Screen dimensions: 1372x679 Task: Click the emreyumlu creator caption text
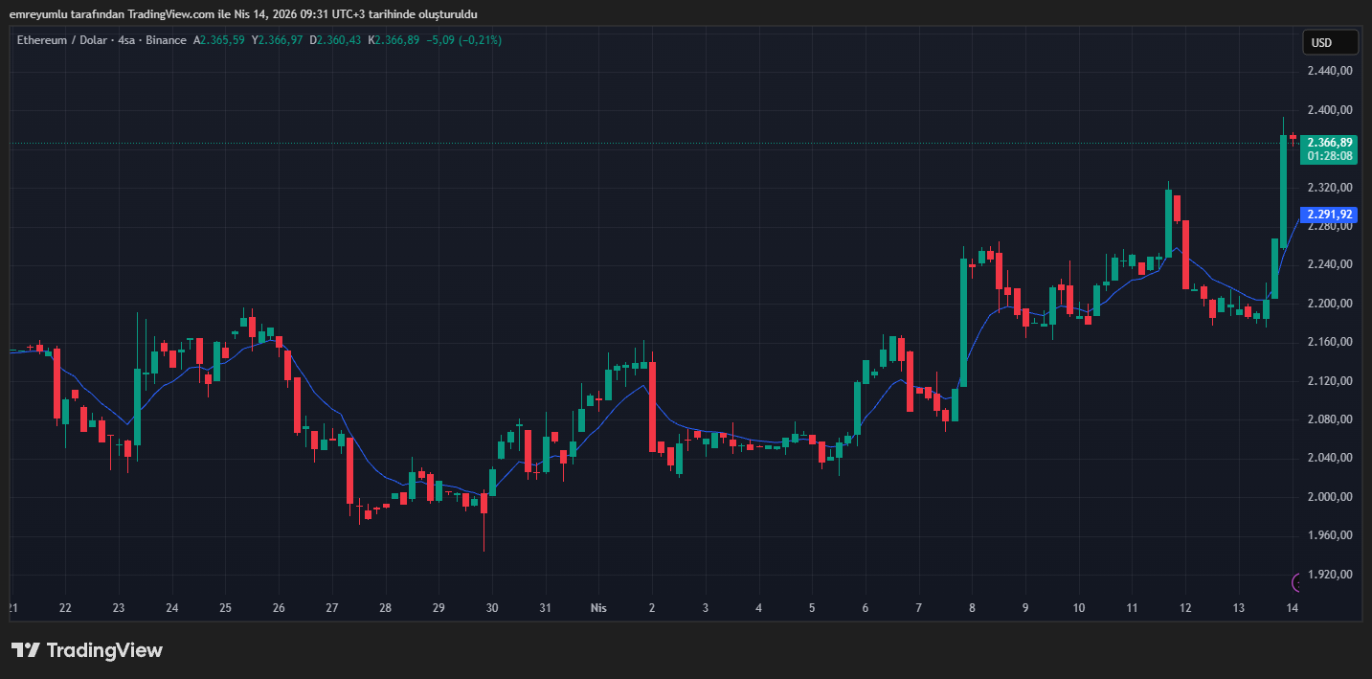click(243, 13)
